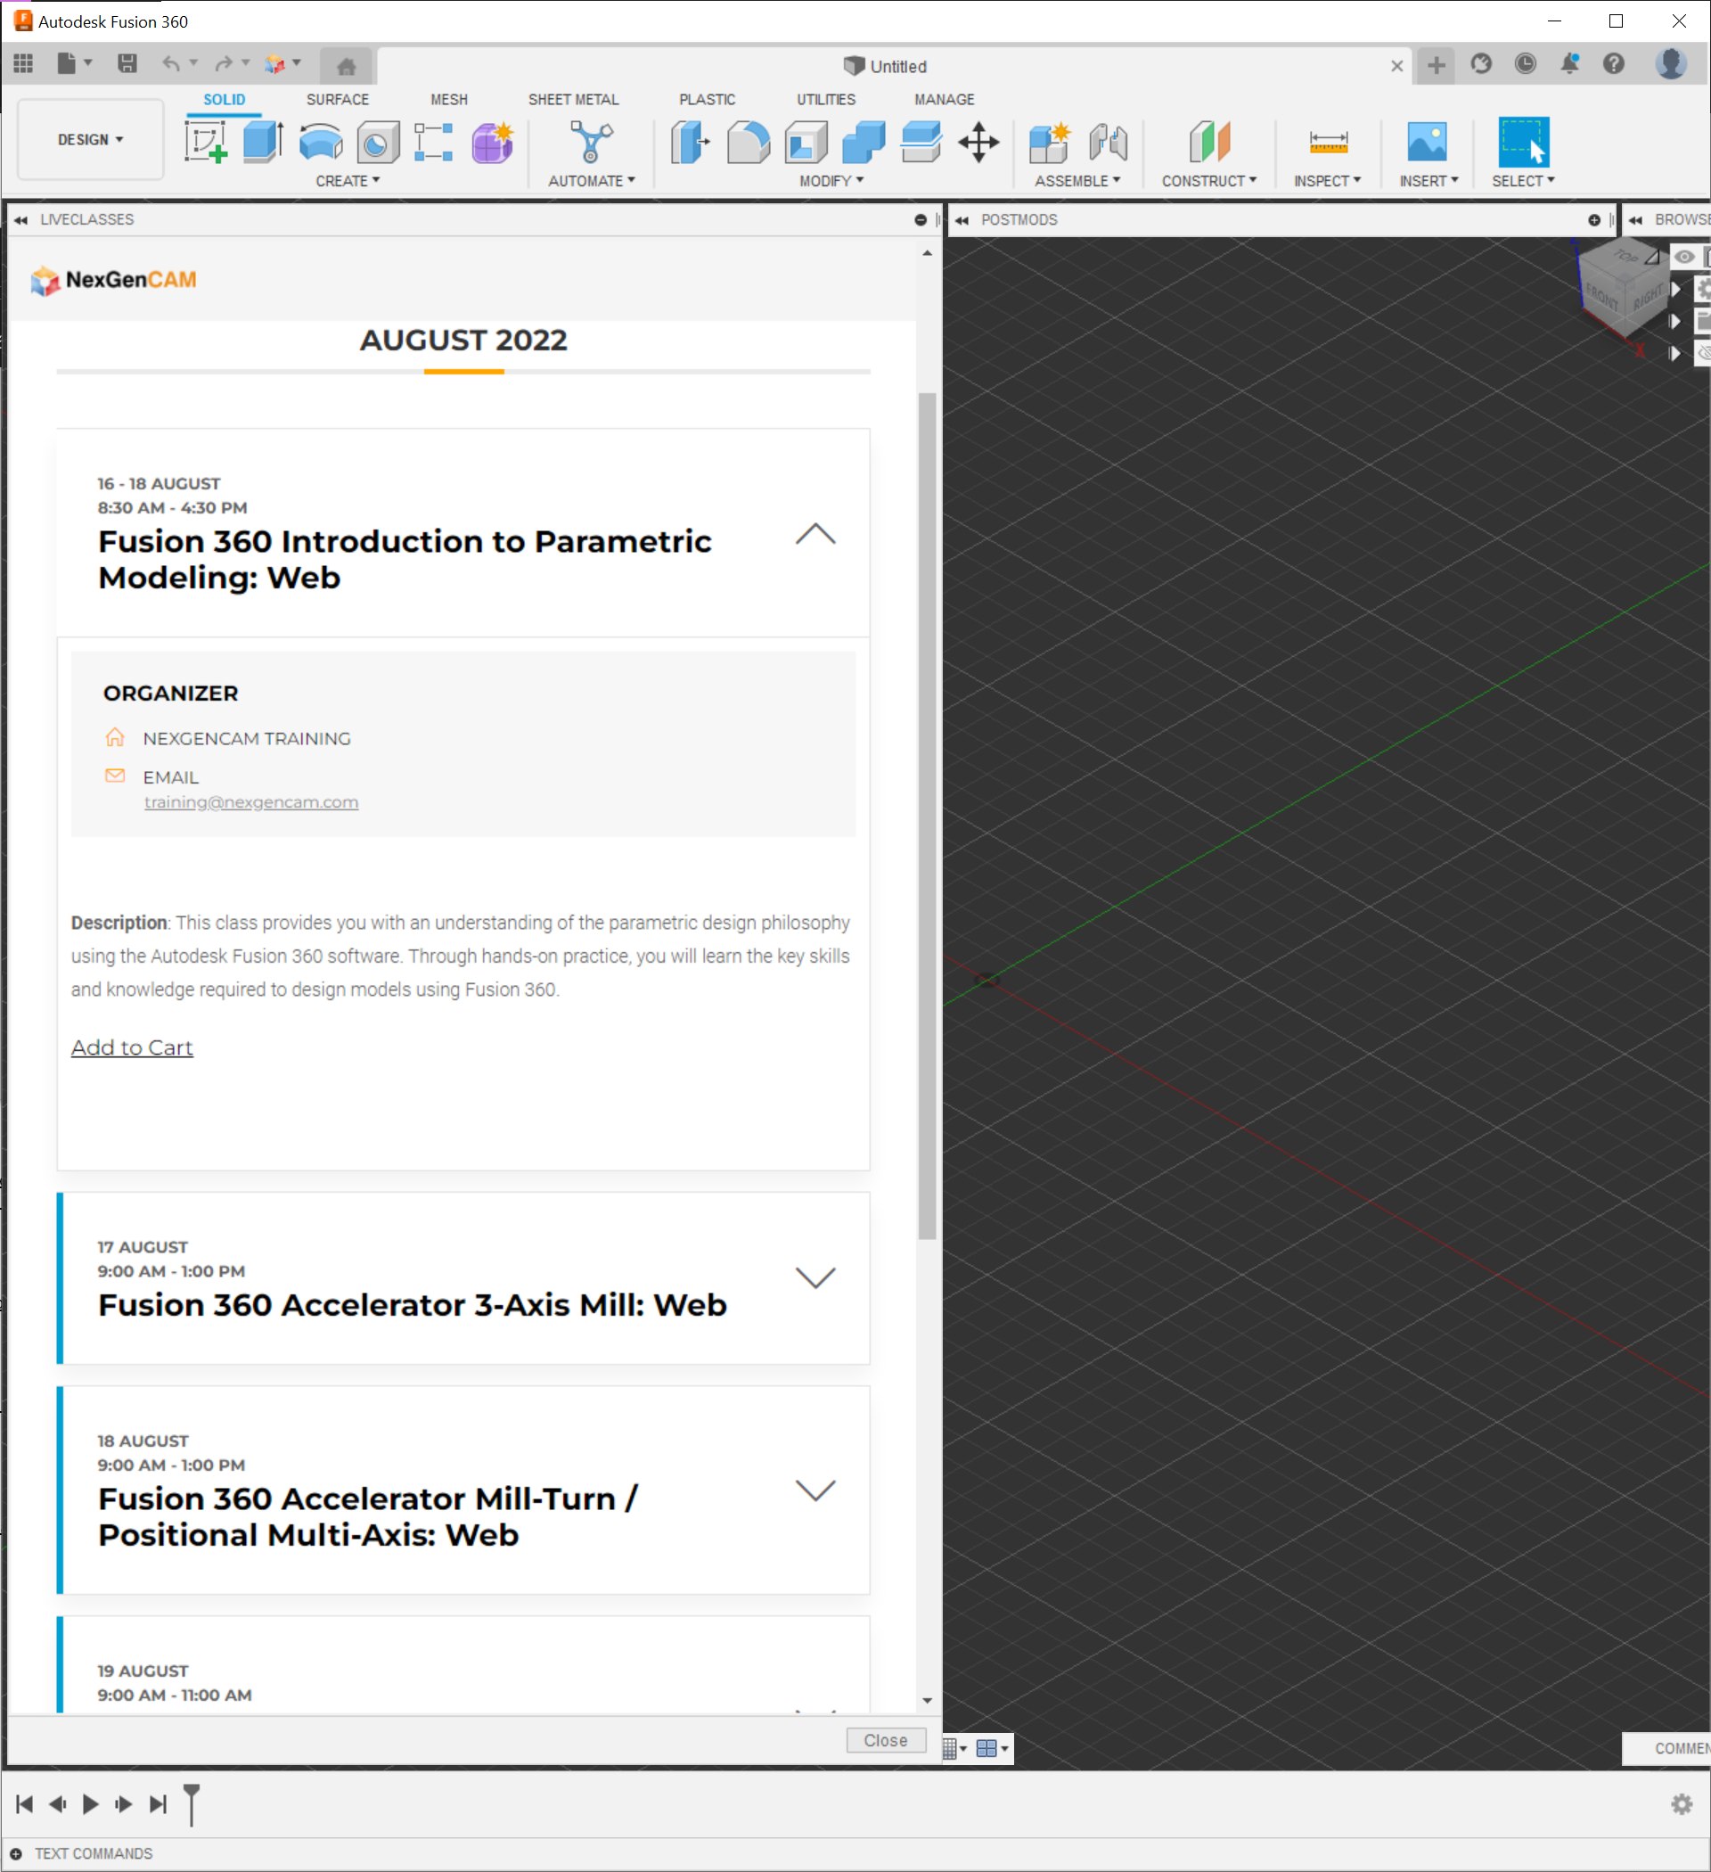
Task: Click the Add to Cart link
Action: [x=132, y=1047]
